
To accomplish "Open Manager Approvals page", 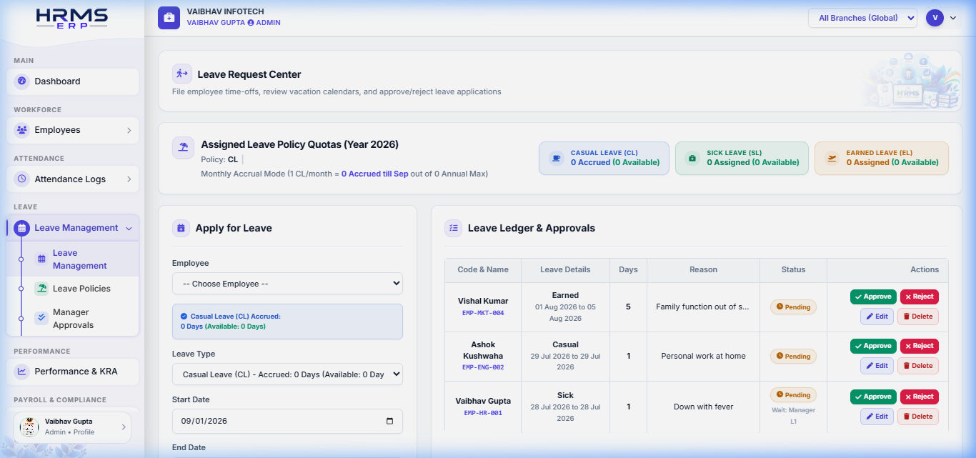I will (73, 318).
